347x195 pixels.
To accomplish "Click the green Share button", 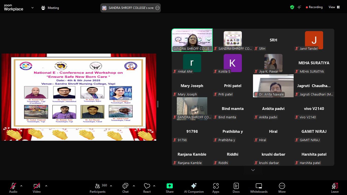I will (x=169, y=188).
